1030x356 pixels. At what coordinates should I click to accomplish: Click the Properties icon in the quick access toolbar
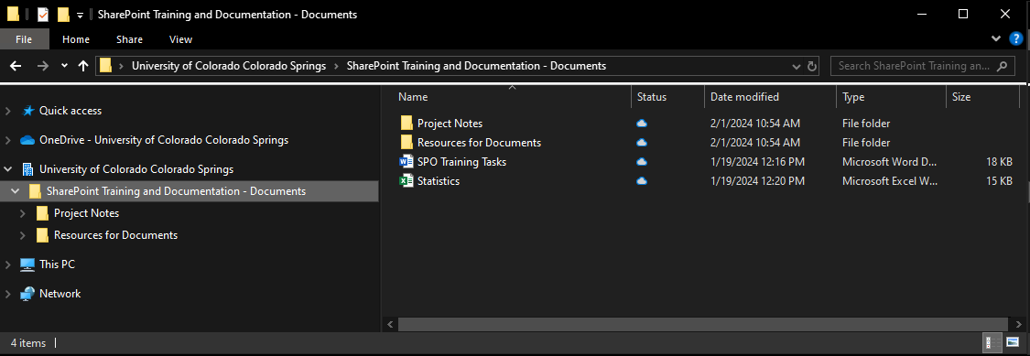point(43,15)
